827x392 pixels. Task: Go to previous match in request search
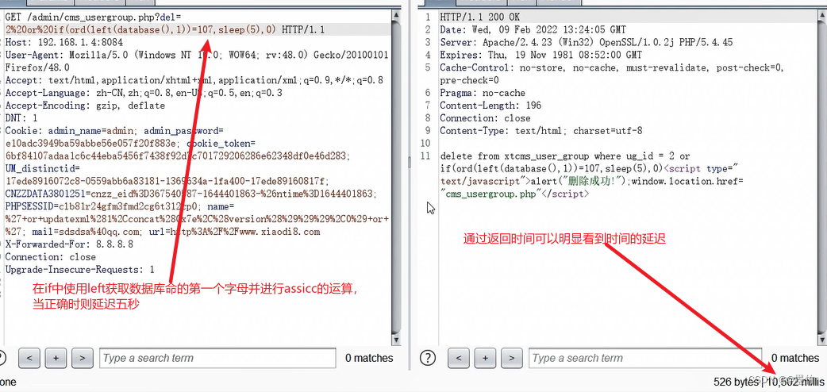pos(29,358)
